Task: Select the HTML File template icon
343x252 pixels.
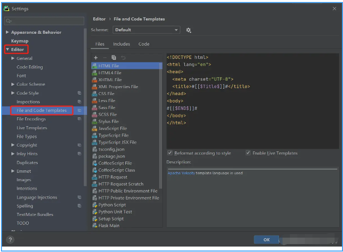Action: [x=95, y=66]
